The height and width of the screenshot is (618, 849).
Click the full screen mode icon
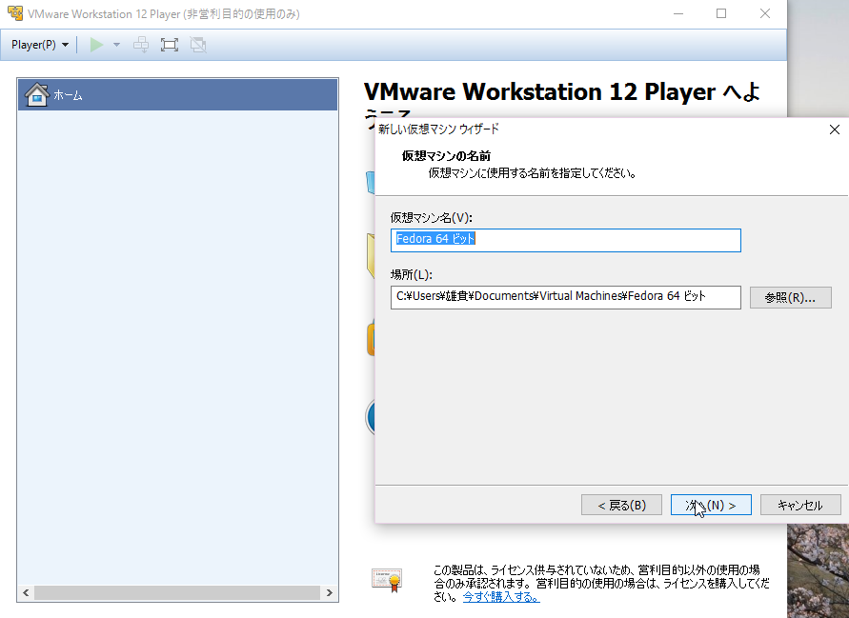[x=170, y=45]
